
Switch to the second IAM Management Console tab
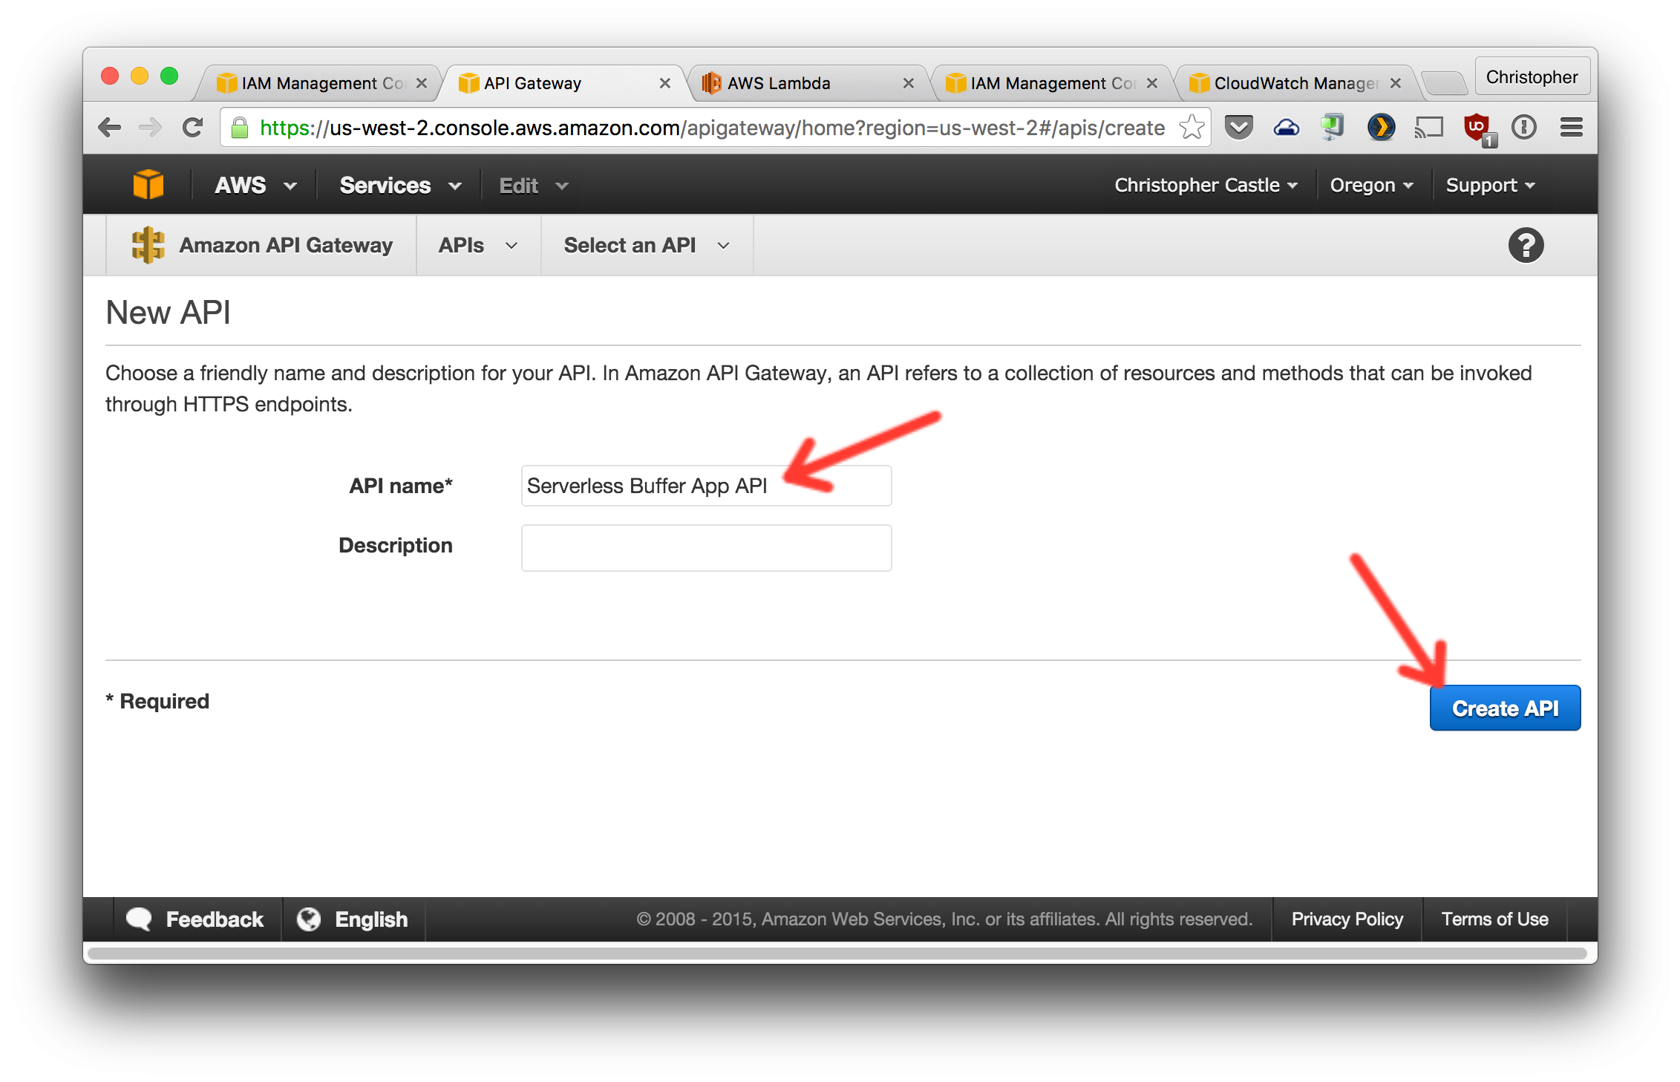(x=1050, y=83)
